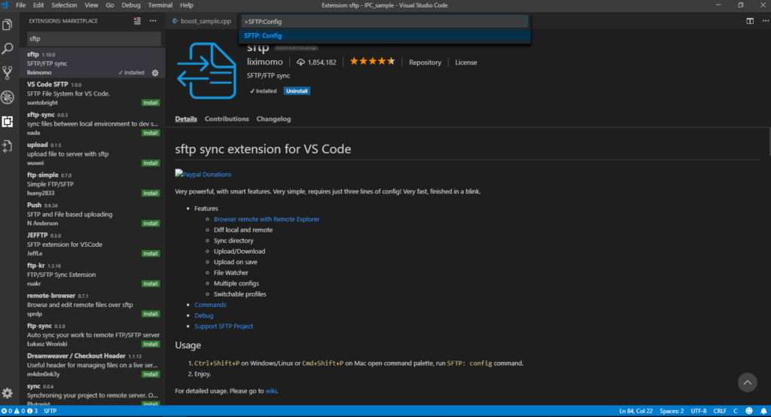Open Browser remote with Remote Explorer link
Viewport: 771px width, 417px height.
pyautogui.click(x=267, y=219)
